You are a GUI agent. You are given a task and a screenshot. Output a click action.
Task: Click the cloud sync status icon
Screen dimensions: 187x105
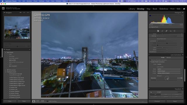pyautogui.click(x=184, y=9)
